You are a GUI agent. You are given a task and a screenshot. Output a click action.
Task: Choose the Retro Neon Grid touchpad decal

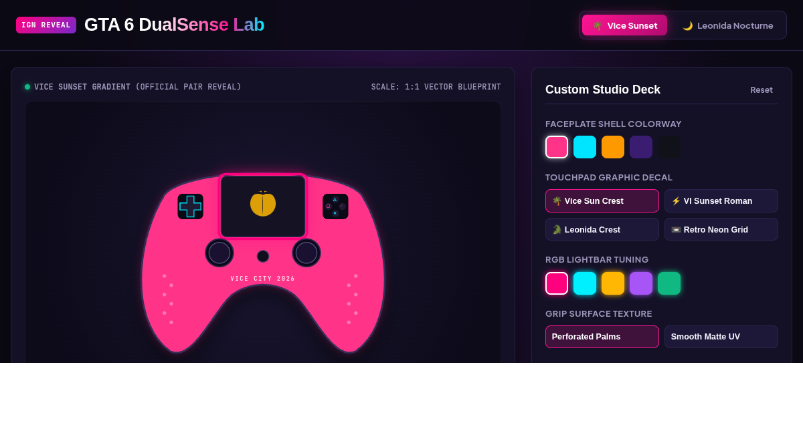pyautogui.click(x=721, y=229)
